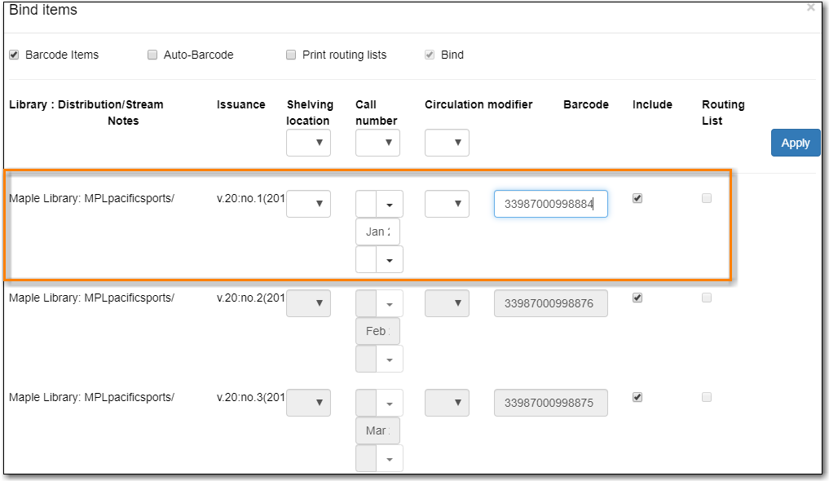The image size is (829, 481).
Task: Toggle Routing List checkbox for v.20:no.1
Action: click(x=707, y=198)
